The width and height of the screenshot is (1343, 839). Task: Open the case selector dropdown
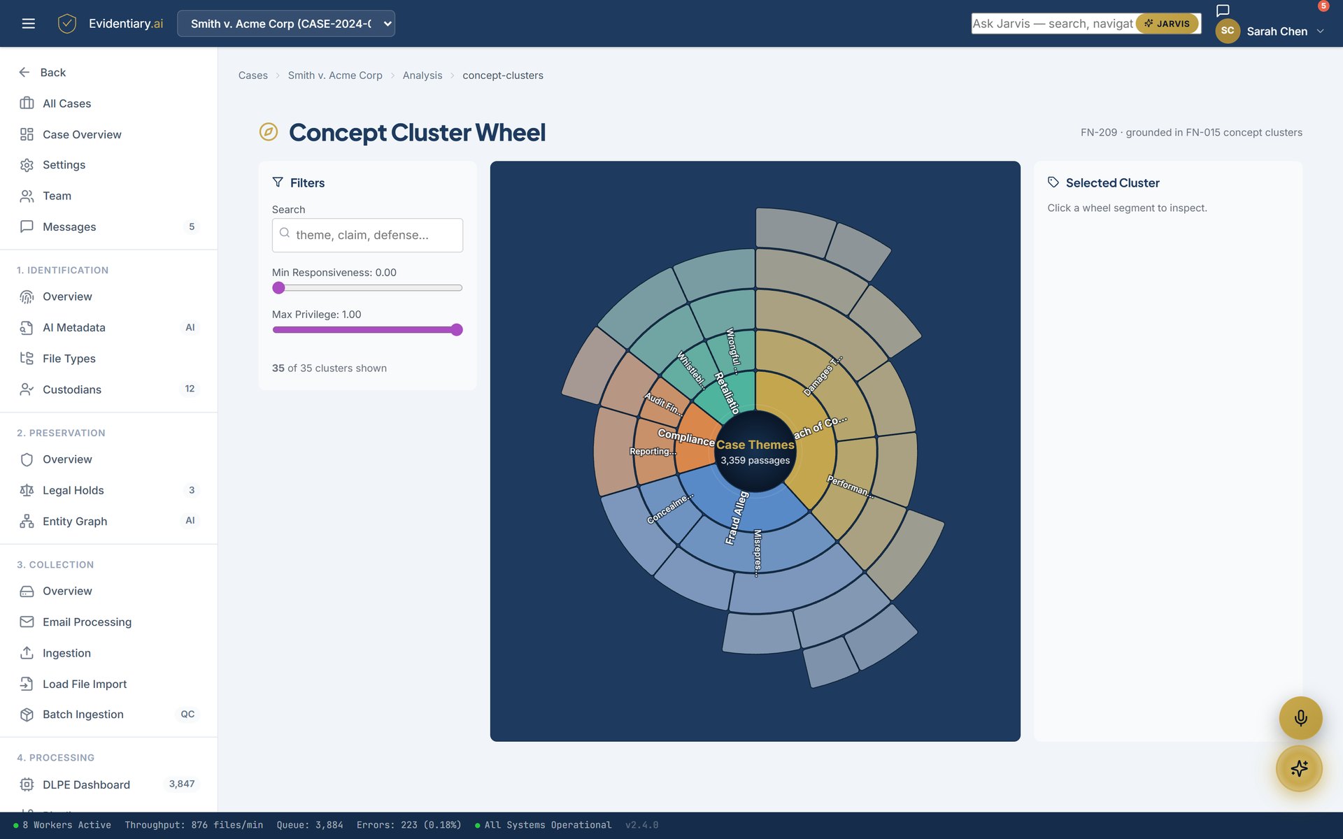[x=286, y=24]
